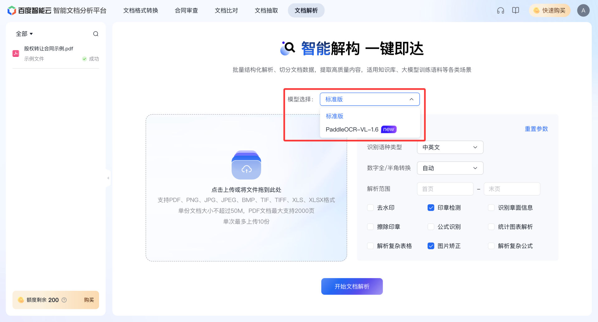Screen dimensions: 598x322
Task: Collapse the left sidebar handle
Action: click(108, 178)
